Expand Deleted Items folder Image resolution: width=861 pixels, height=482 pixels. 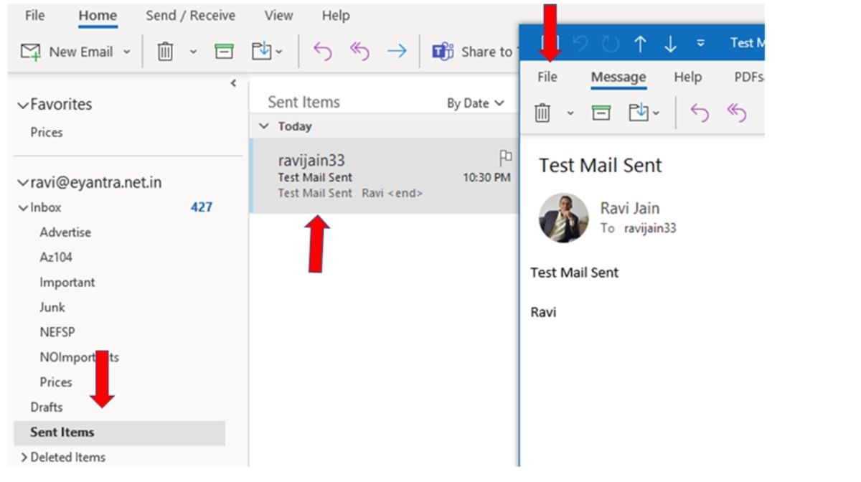(x=23, y=457)
